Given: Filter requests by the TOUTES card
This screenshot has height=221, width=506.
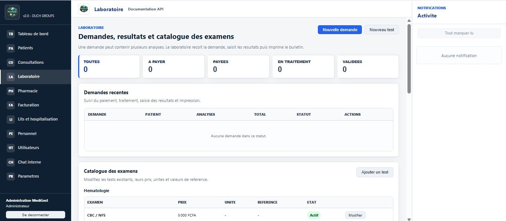Looking at the screenshot, I should pos(109,67).
